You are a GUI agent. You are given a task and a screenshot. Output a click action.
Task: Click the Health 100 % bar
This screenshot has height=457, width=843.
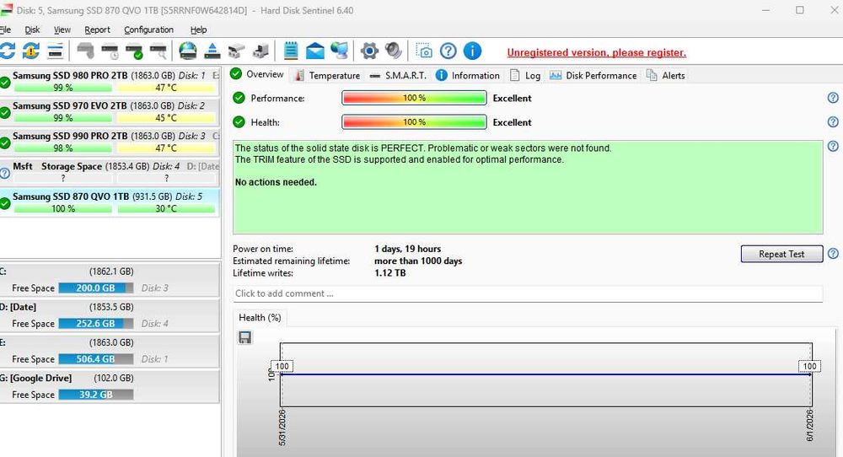pos(414,122)
